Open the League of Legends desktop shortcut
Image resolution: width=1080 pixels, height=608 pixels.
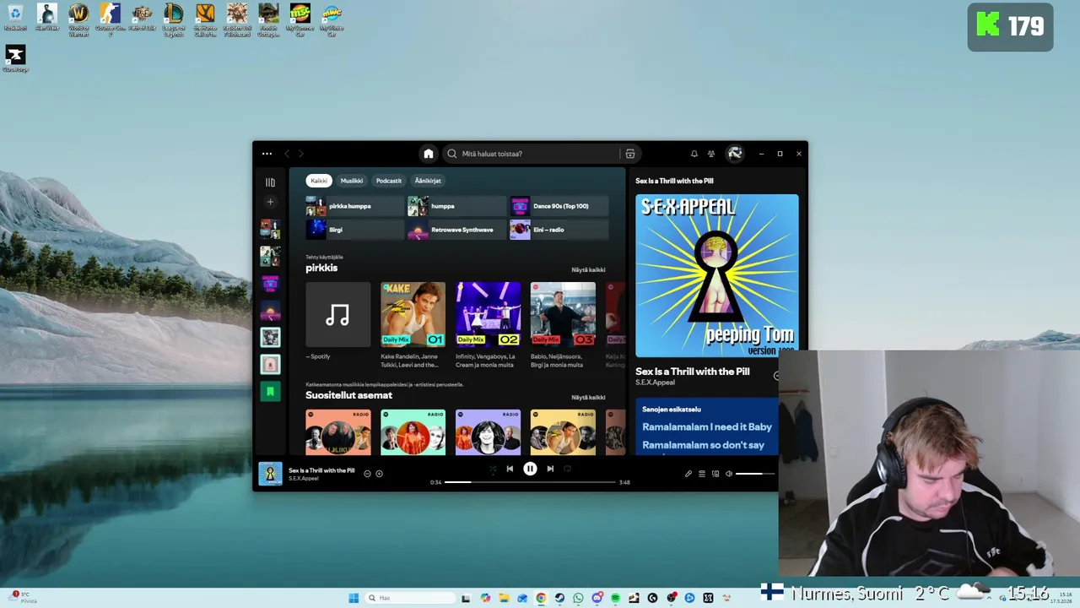pyautogui.click(x=174, y=19)
